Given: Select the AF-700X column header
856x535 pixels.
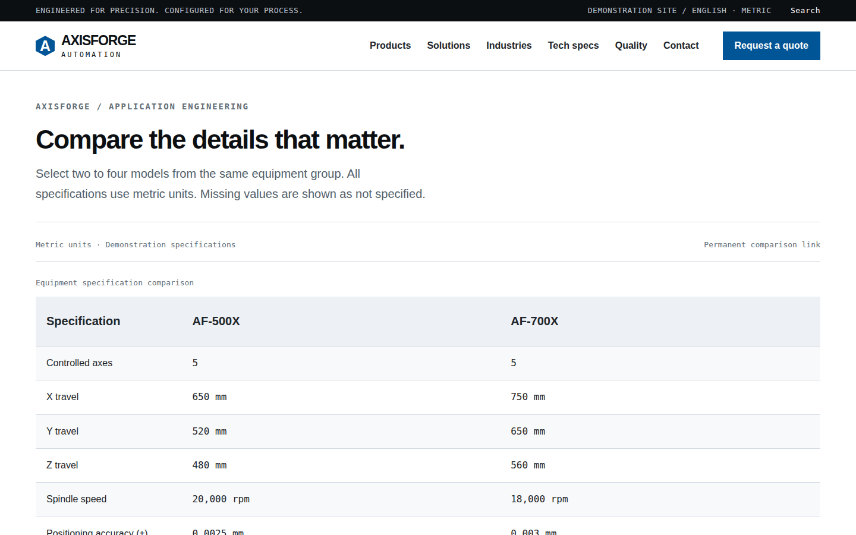Looking at the screenshot, I should (534, 322).
